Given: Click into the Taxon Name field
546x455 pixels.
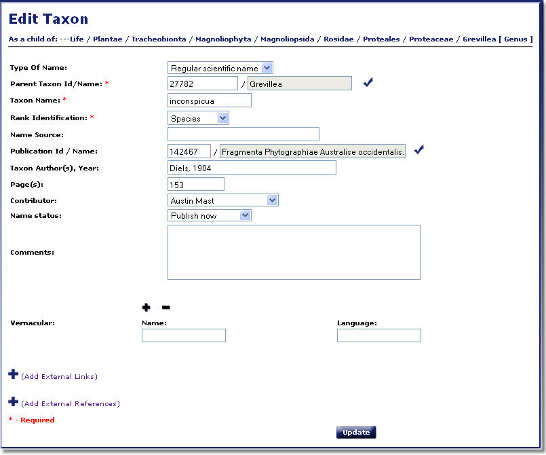Looking at the screenshot, I should click(209, 101).
